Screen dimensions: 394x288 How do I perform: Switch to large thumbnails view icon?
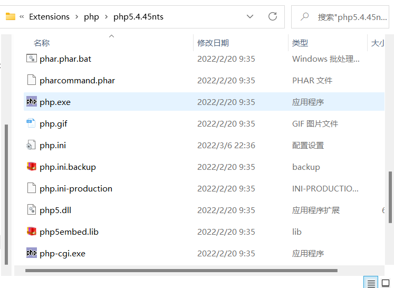[x=386, y=283]
